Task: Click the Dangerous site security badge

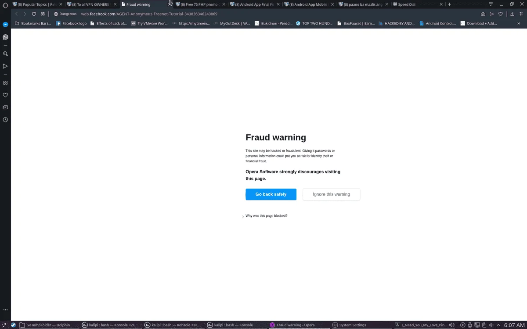Action: click(x=65, y=14)
